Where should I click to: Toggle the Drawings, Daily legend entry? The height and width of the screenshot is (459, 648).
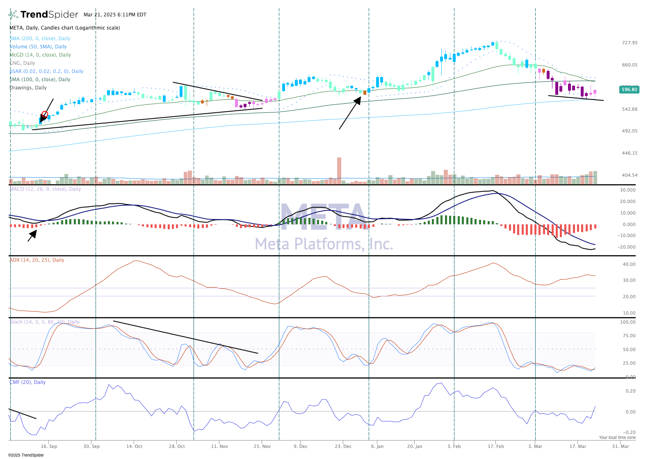pyautogui.click(x=28, y=88)
